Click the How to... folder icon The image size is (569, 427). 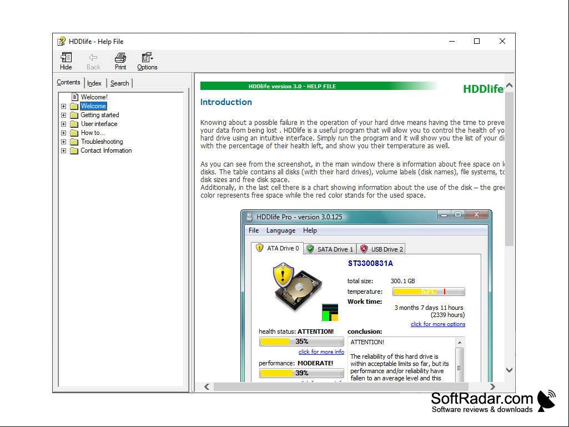74,133
